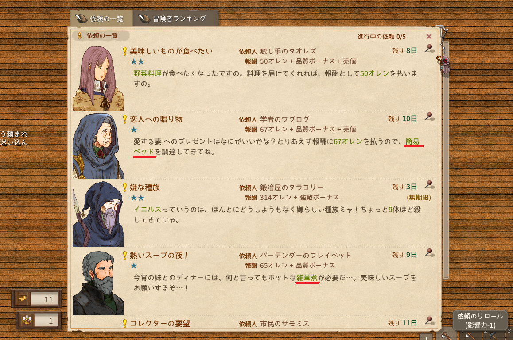Pin the 熱いスープの夜！ quest
513x340 pixels.
430,252
